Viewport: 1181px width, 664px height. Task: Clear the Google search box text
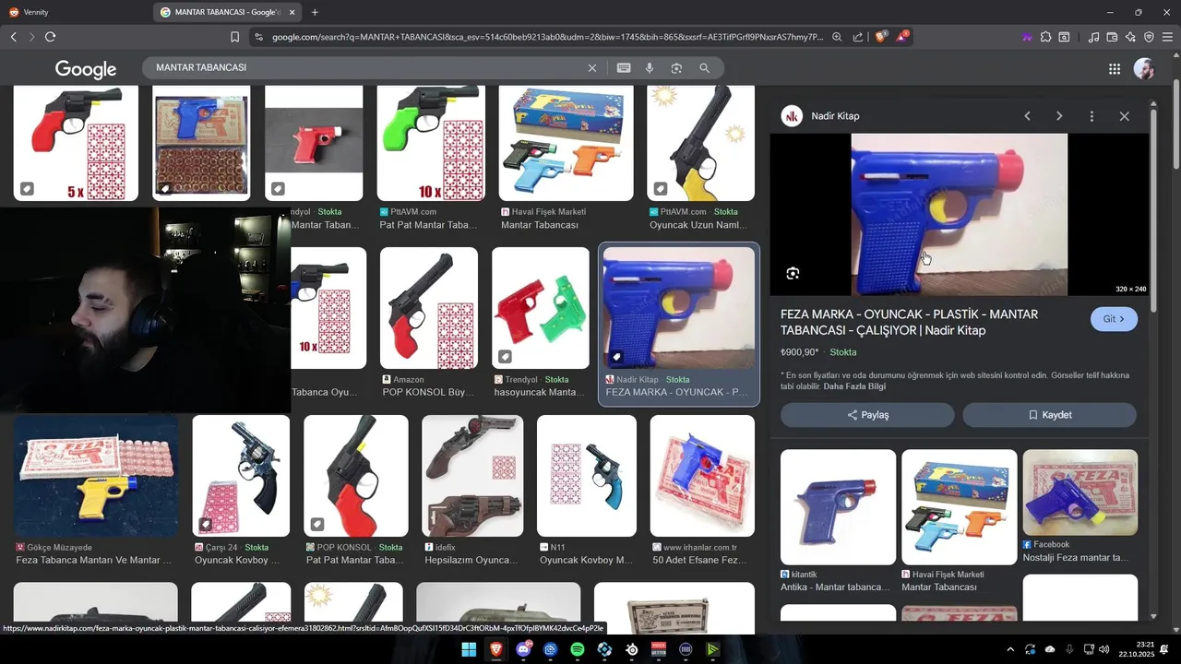point(592,67)
